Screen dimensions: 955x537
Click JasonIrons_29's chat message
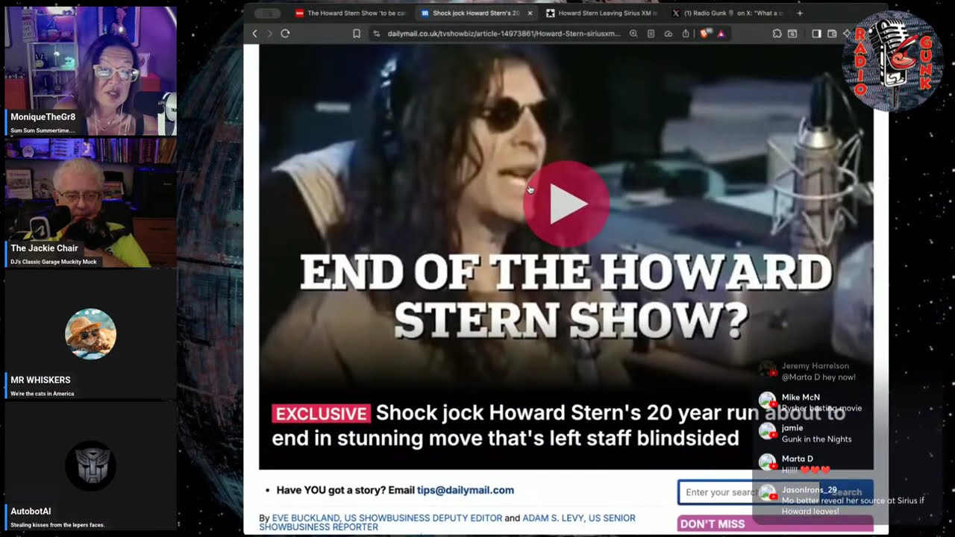pos(843,500)
